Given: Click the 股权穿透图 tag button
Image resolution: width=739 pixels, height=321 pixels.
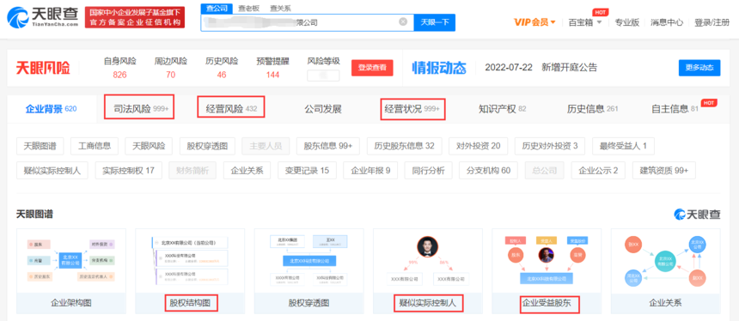Looking at the screenshot, I should pyautogui.click(x=207, y=146).
